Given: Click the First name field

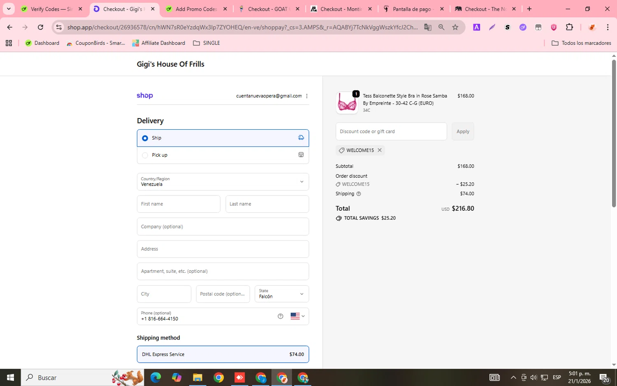Looking at the screenshot, I should pos(179,204).
